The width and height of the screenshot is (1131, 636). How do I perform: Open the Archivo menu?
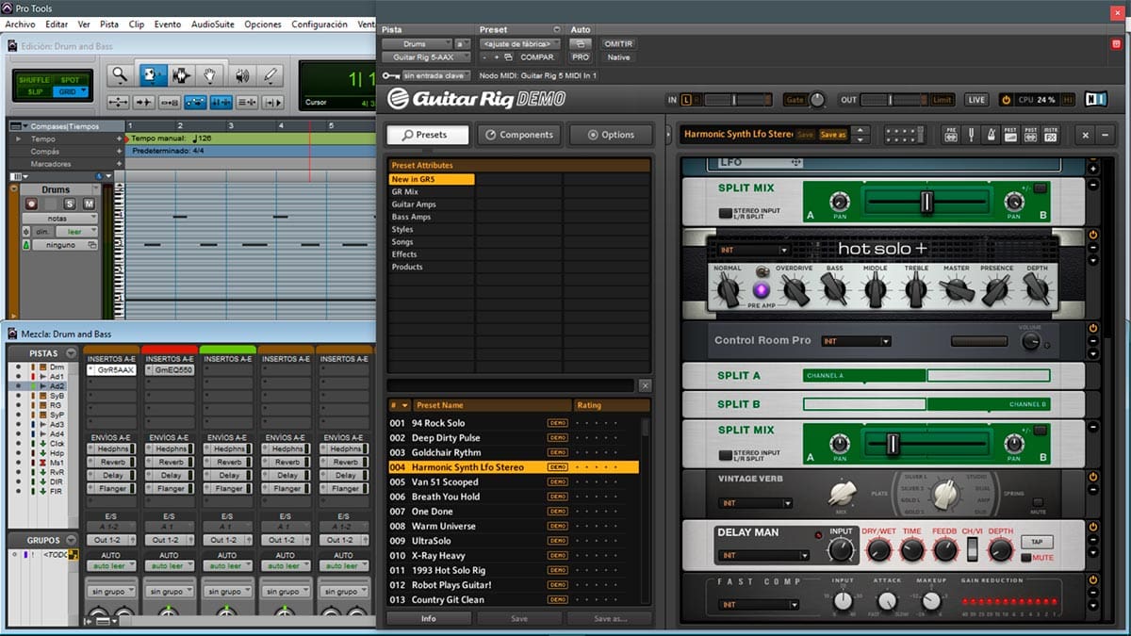(x=20, y=24)
